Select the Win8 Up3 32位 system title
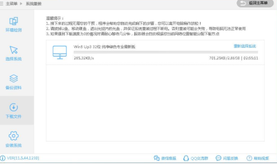The width and height of the screenshot is (277, 164). coord(104,47)
